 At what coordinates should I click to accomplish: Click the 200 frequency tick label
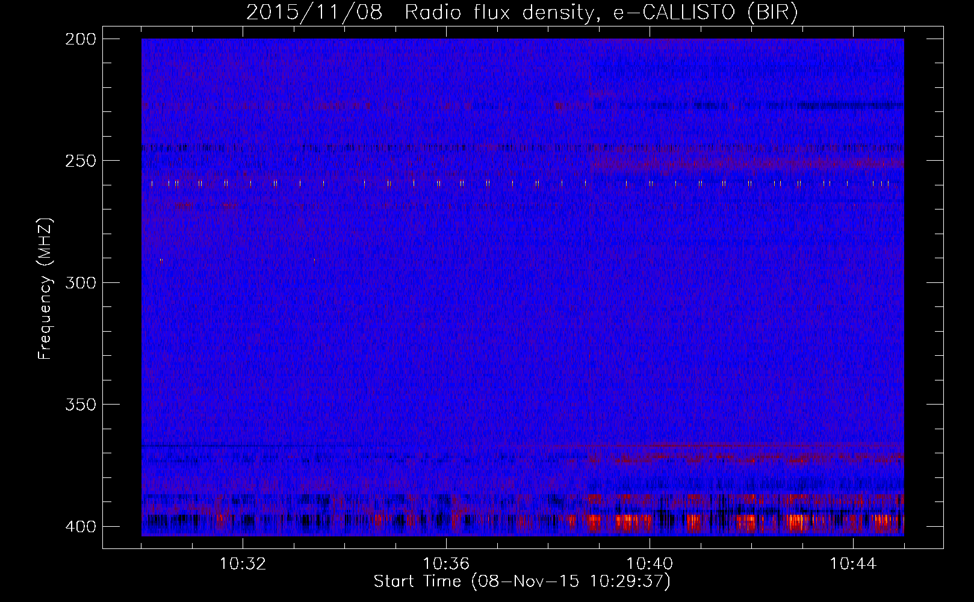coord(80,39)
